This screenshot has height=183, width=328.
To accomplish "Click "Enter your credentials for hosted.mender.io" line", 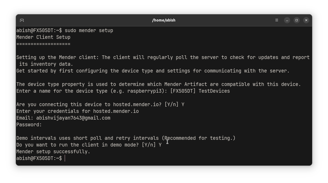I will (77, 111).
